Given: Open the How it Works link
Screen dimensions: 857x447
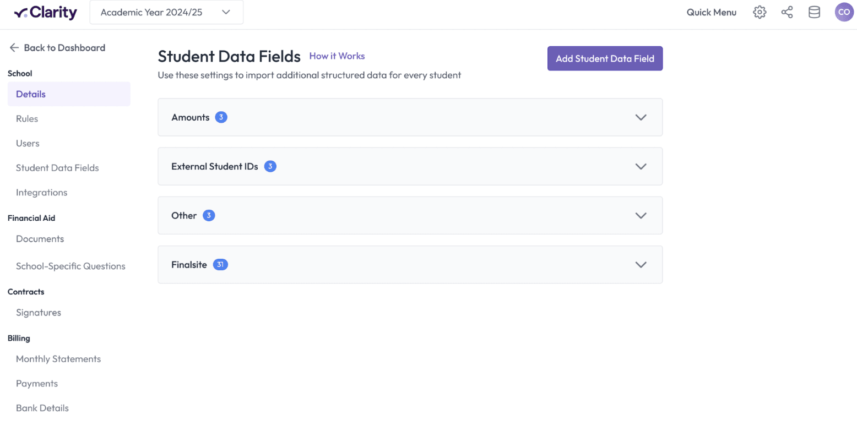Looking at the screenshot, I should (337, 56).
